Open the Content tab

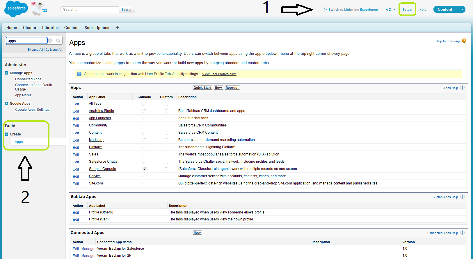click(71, 28)
